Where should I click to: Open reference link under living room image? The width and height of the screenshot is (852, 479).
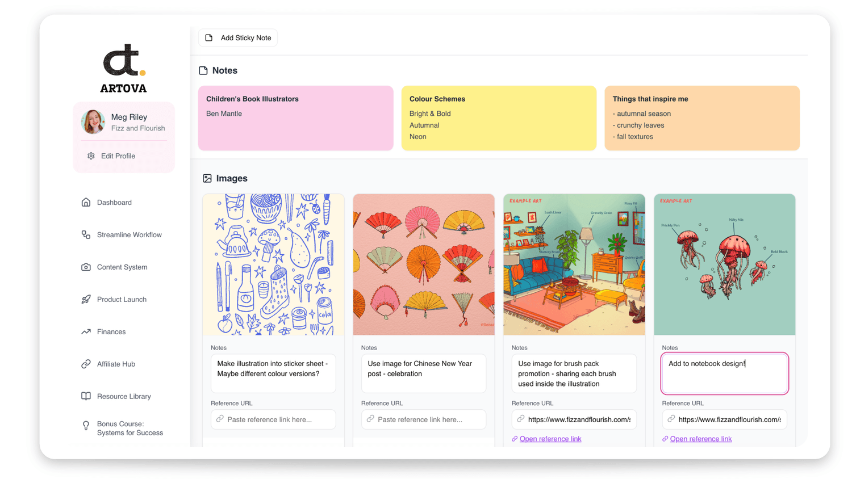(550, 439)
